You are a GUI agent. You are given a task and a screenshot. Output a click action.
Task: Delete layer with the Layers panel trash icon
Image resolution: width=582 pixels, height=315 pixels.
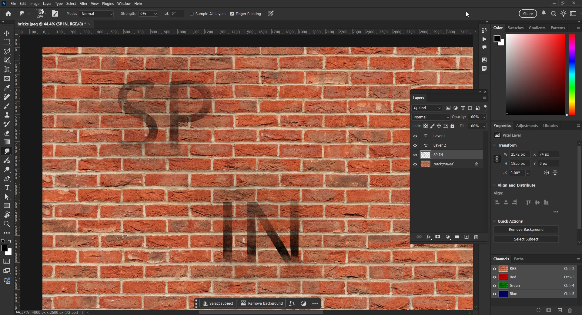pyautogui.click(x=476, y=237)
